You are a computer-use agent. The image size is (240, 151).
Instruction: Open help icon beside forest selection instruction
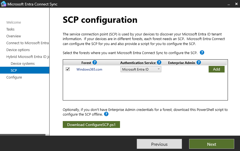click(x=202, y=52)
